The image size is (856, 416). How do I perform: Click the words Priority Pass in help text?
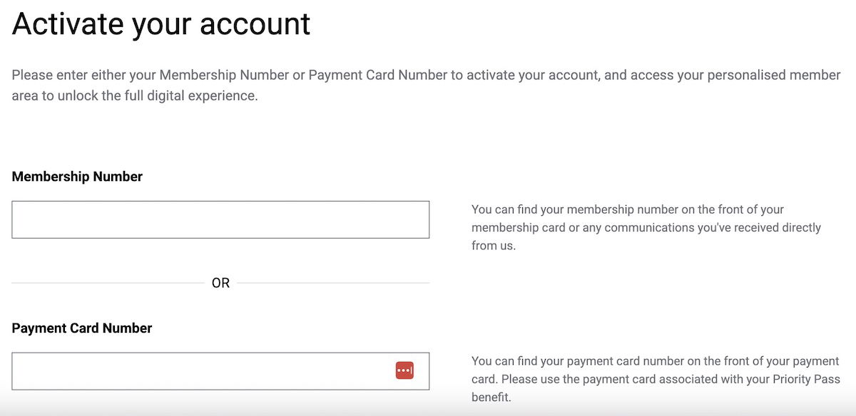click(x=807, y=380)
